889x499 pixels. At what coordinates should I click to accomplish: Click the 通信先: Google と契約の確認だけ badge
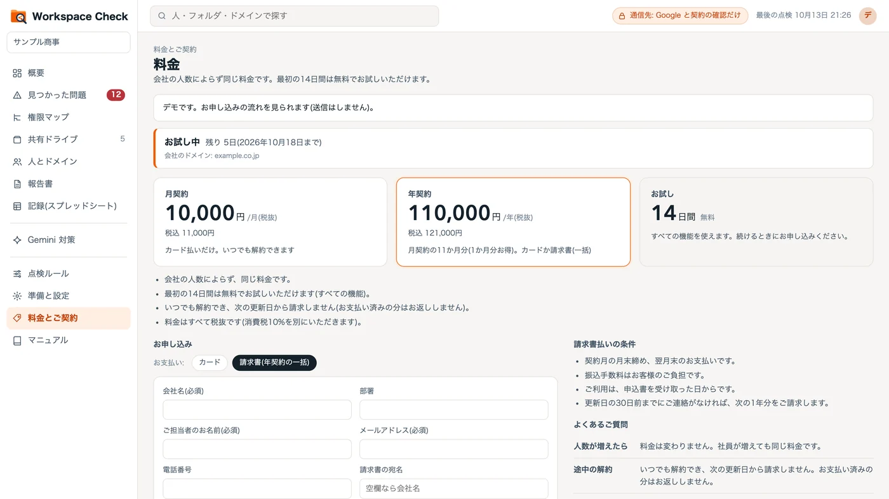[680, 16]
